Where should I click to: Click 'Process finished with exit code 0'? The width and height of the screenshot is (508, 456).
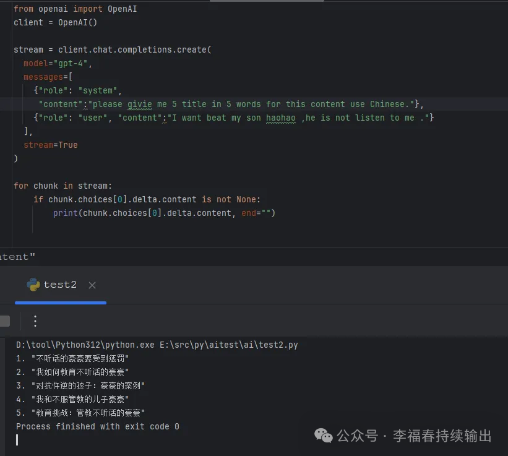tap(98, 426)
